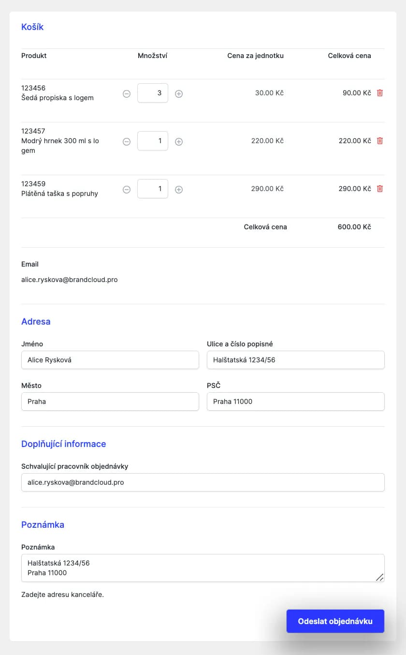
Task: Decrease quantity of Šedá propiska s logem
Action: 127,94
